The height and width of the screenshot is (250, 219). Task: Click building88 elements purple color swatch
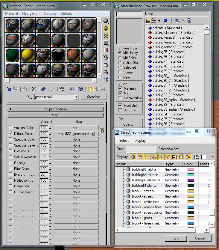coord(191,180)
